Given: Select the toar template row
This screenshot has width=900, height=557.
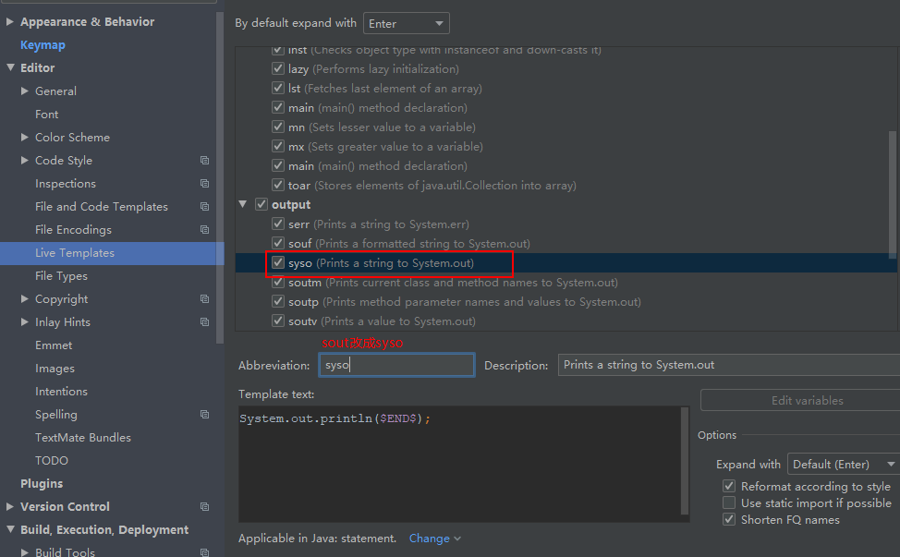Looking at the screenshot, I should point(566,186).
